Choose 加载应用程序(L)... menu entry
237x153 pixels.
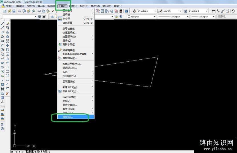[x=76, y=64]
